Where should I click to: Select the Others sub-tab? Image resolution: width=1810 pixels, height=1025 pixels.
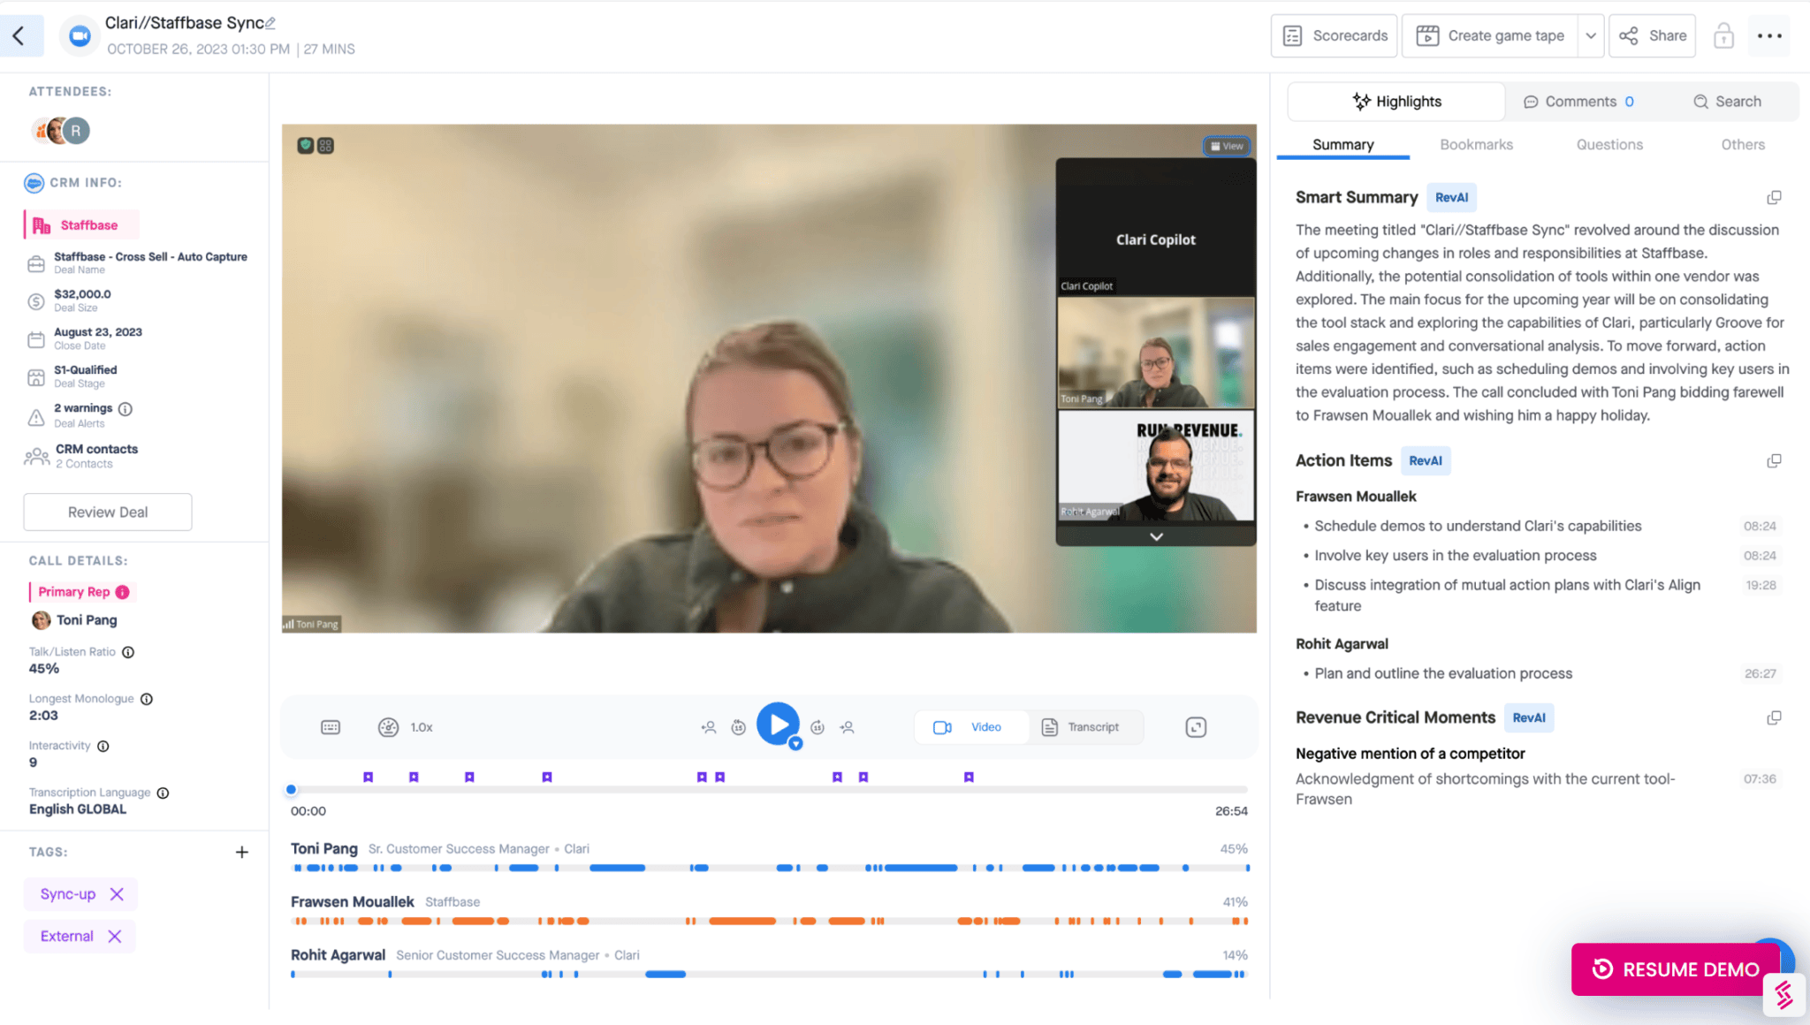pyautogui.click(x=1743, y=145)
